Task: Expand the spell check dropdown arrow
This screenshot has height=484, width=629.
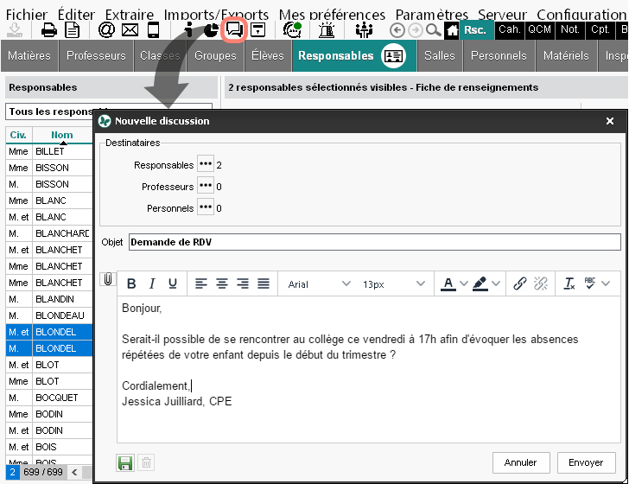Action: 607,283
